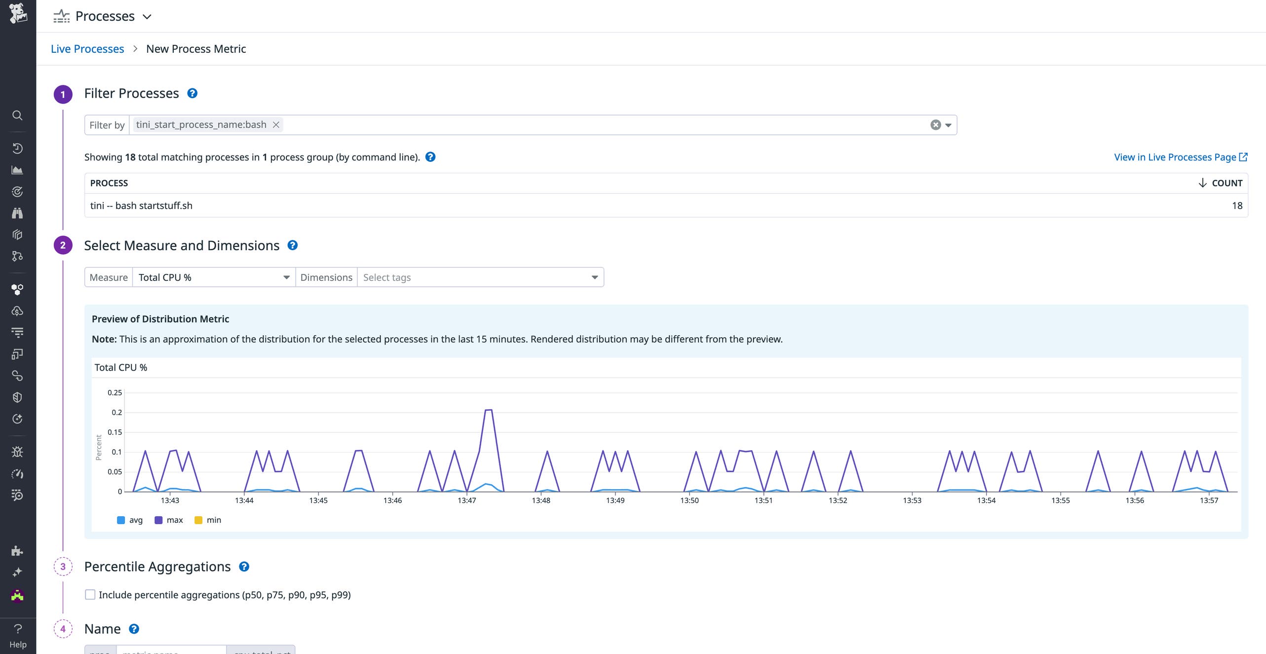
Task: Open the stacked layers service icon
Action: click(x=17, y=234)
